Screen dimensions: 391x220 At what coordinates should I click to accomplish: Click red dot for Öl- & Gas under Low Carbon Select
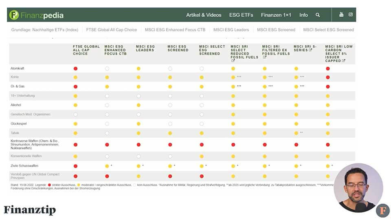(x=328, y=87)
